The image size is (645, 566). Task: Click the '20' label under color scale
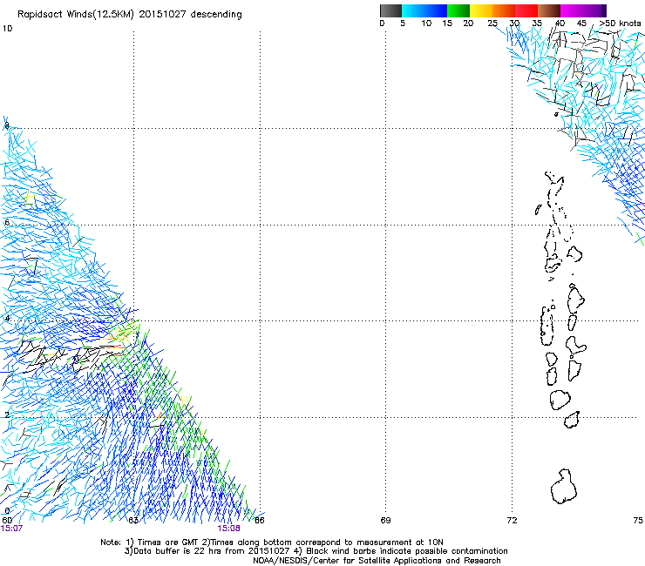click(x=468, y=24)
